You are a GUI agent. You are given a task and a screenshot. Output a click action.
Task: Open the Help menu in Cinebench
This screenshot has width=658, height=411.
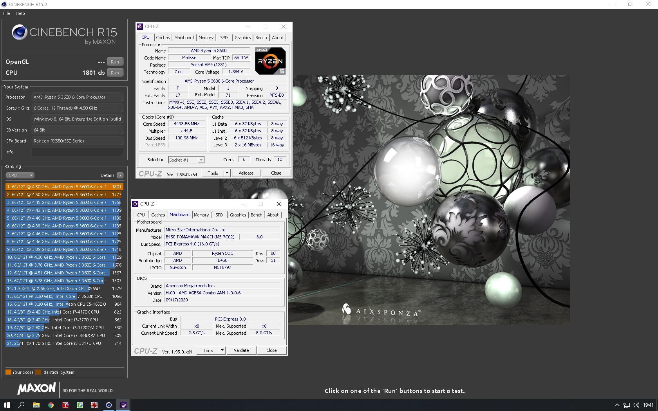(20, 13)
